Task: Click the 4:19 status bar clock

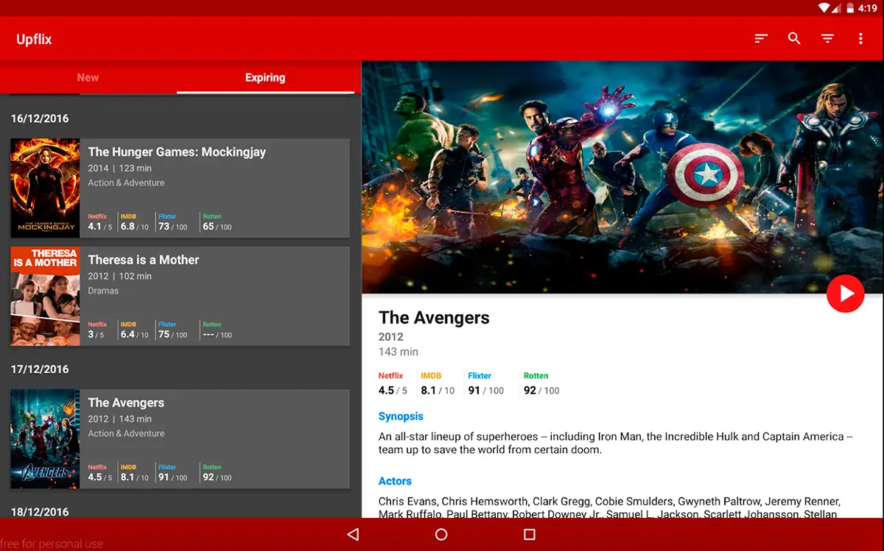Action: [x=868, y=8]
